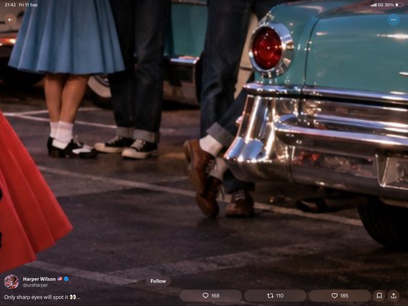Screen dimensions: 408x306
Task: Tap the verified badge next to Harper Wilson
Action: coord(66,279)
